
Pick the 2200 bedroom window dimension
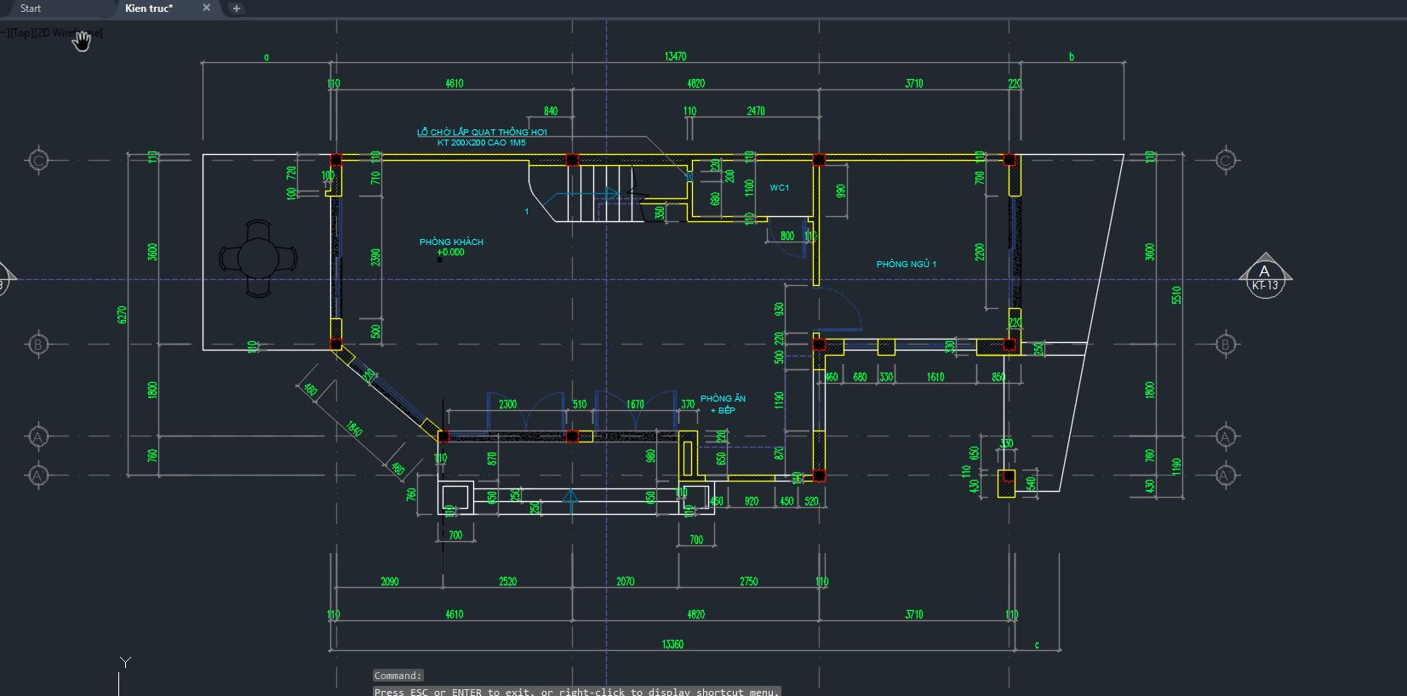[x=980, y=252]
